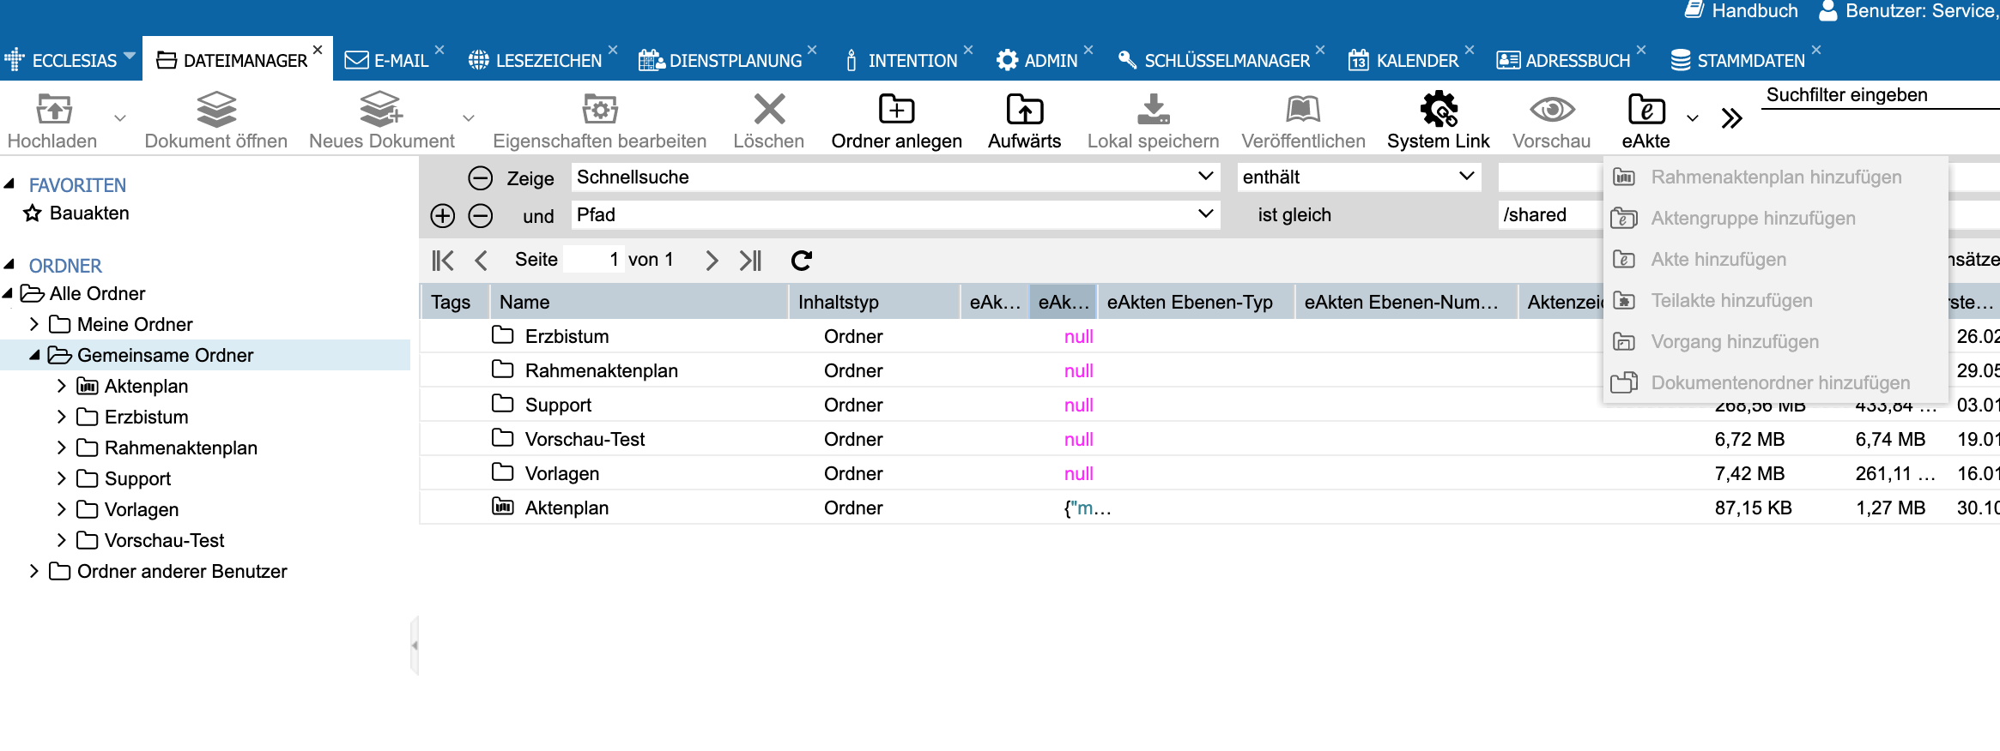Open the Neues Dokument dropdown arrow
2000x751 pixels.
coord(469,118)
